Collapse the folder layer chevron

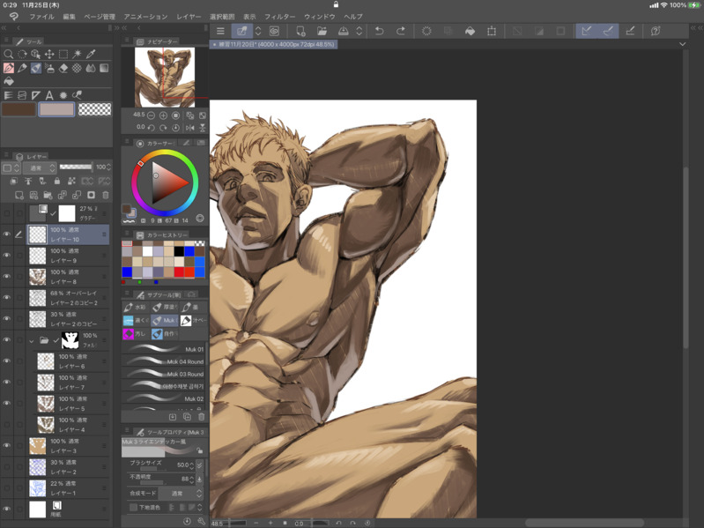pyautogui.click(x=32, y=341)
